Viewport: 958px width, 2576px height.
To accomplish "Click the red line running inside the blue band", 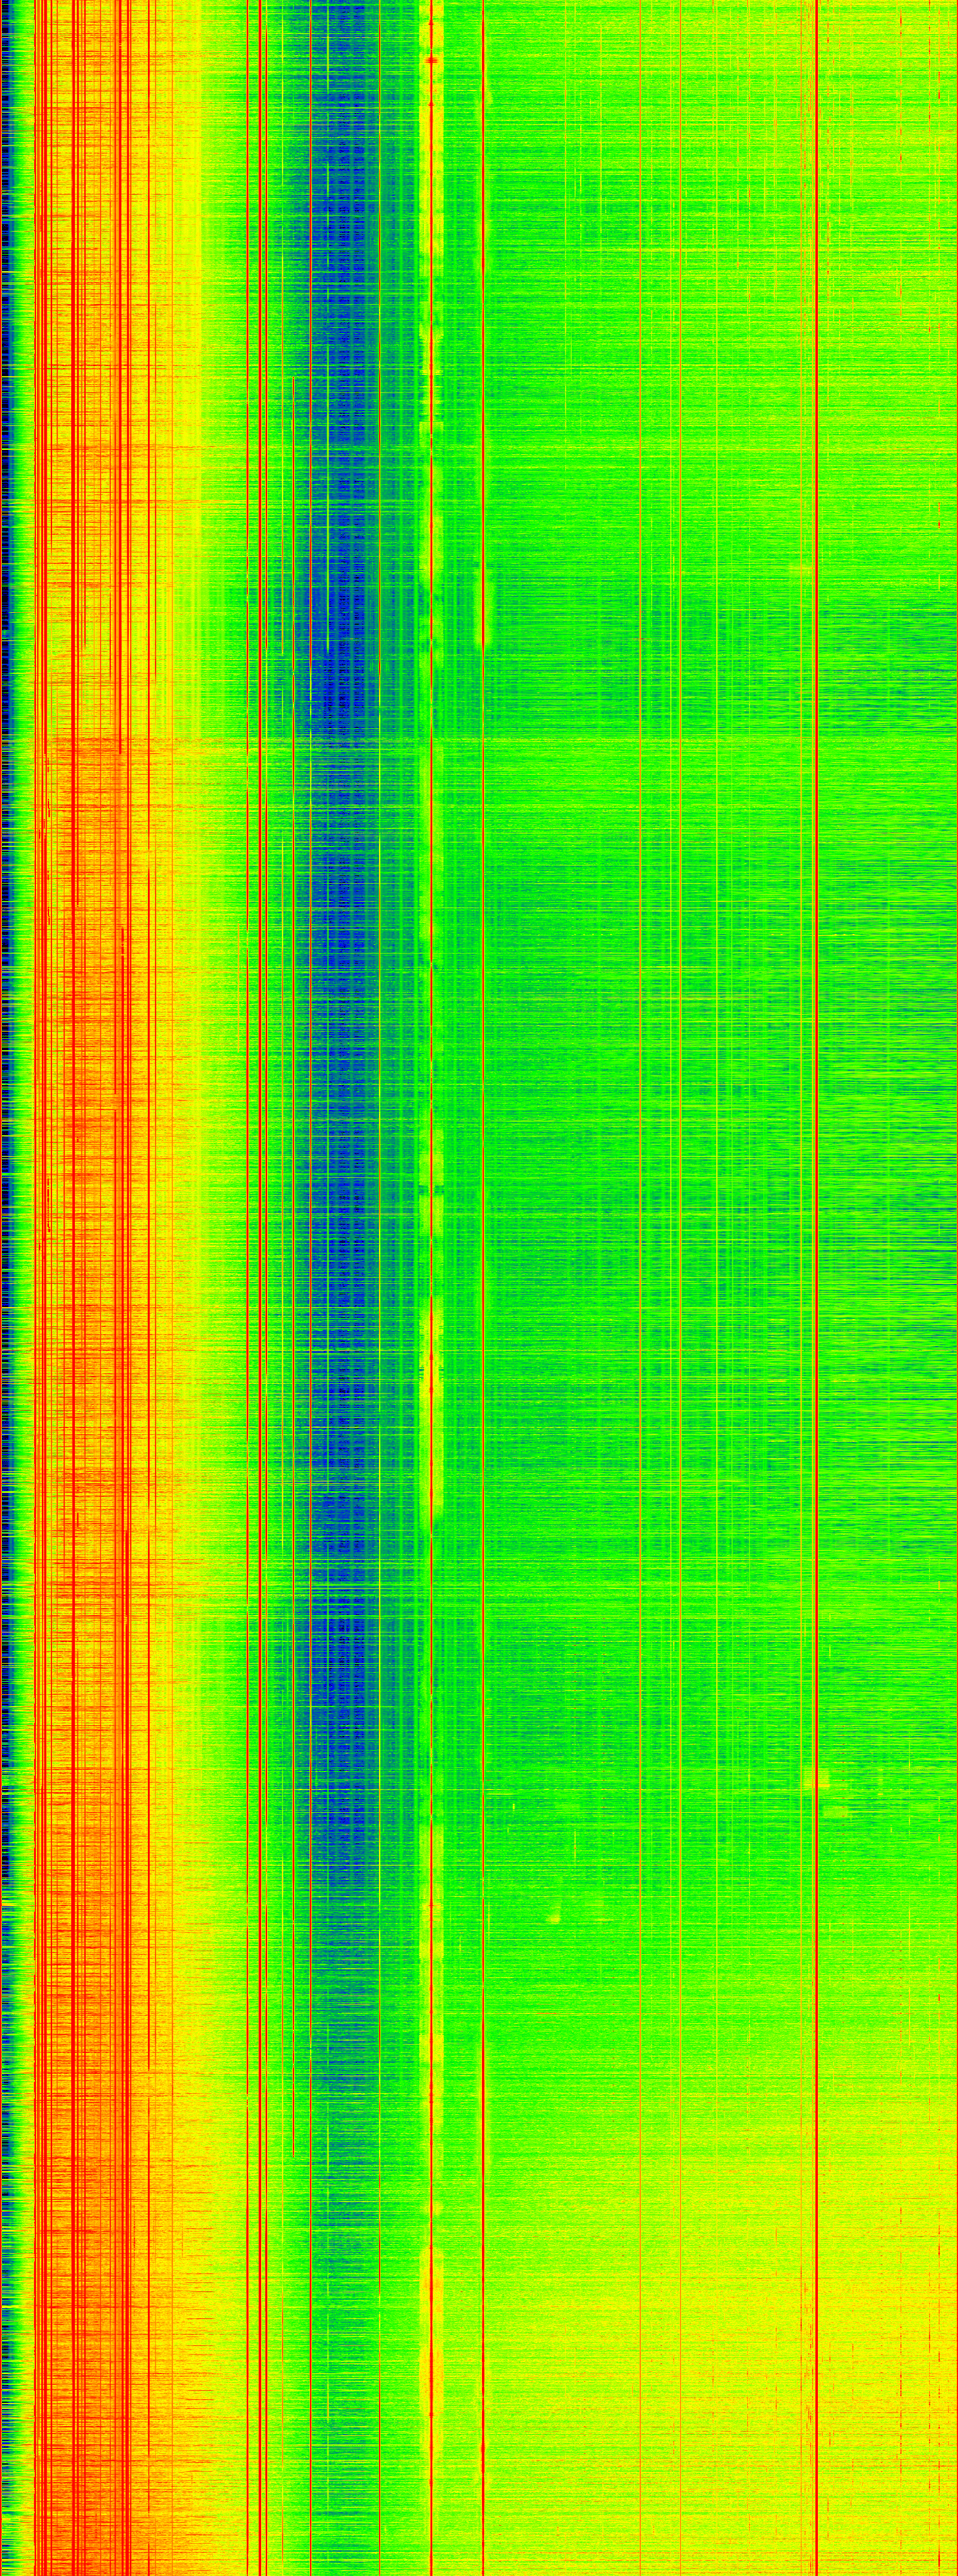I will 311,1000.
